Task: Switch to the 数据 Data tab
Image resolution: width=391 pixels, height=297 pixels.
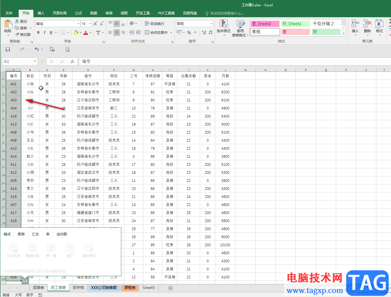Action: click(94, 13)
